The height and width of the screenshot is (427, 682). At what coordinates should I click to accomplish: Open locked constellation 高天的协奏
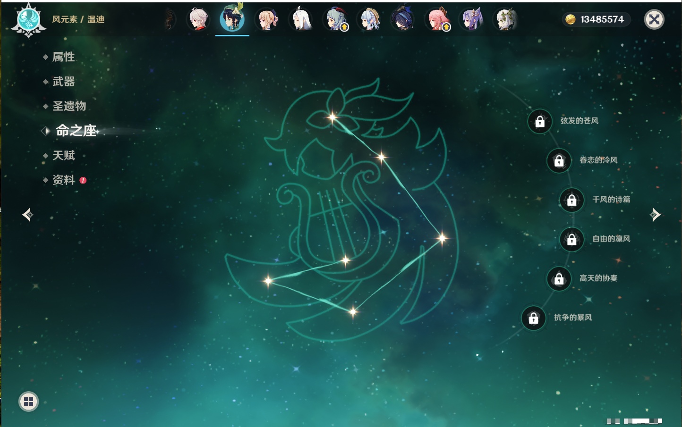[x=559, y=278]
